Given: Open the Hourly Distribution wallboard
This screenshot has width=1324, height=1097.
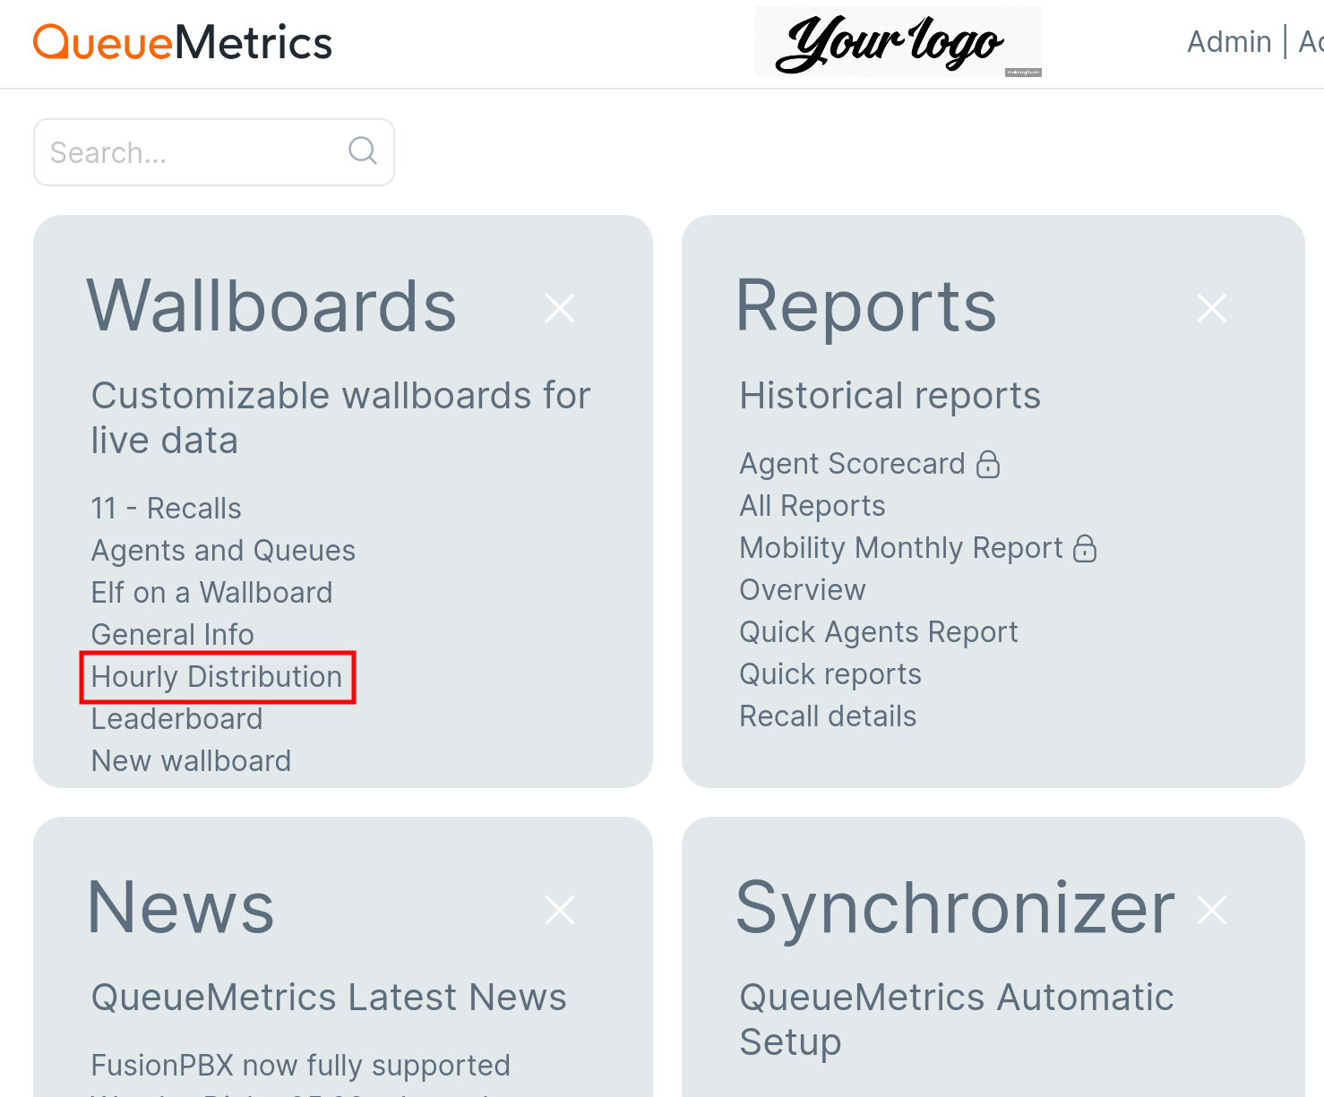Looking at the screenshot, I should [217, 677].
